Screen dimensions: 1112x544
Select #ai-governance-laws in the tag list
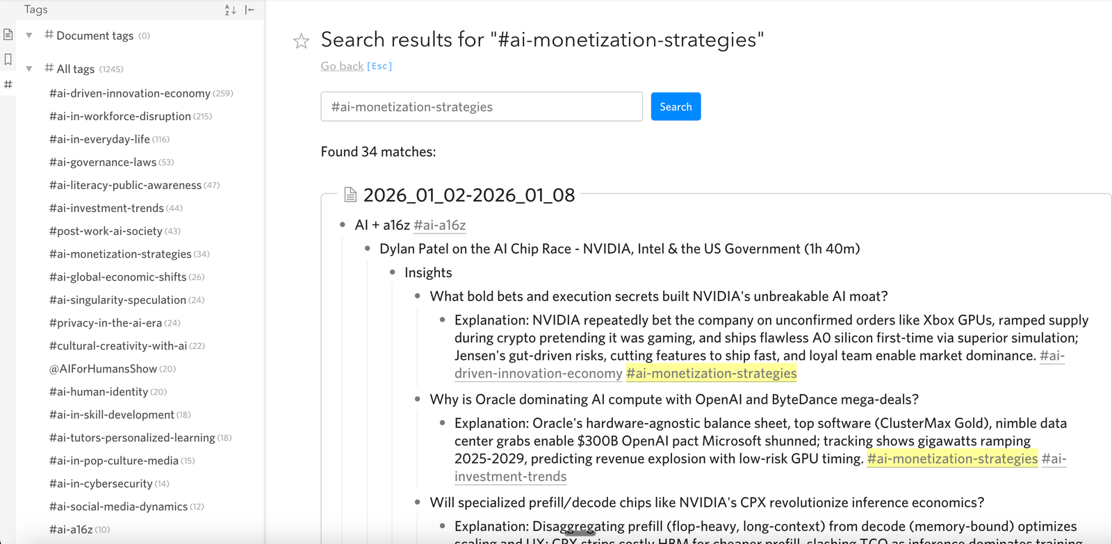point(103,162)
